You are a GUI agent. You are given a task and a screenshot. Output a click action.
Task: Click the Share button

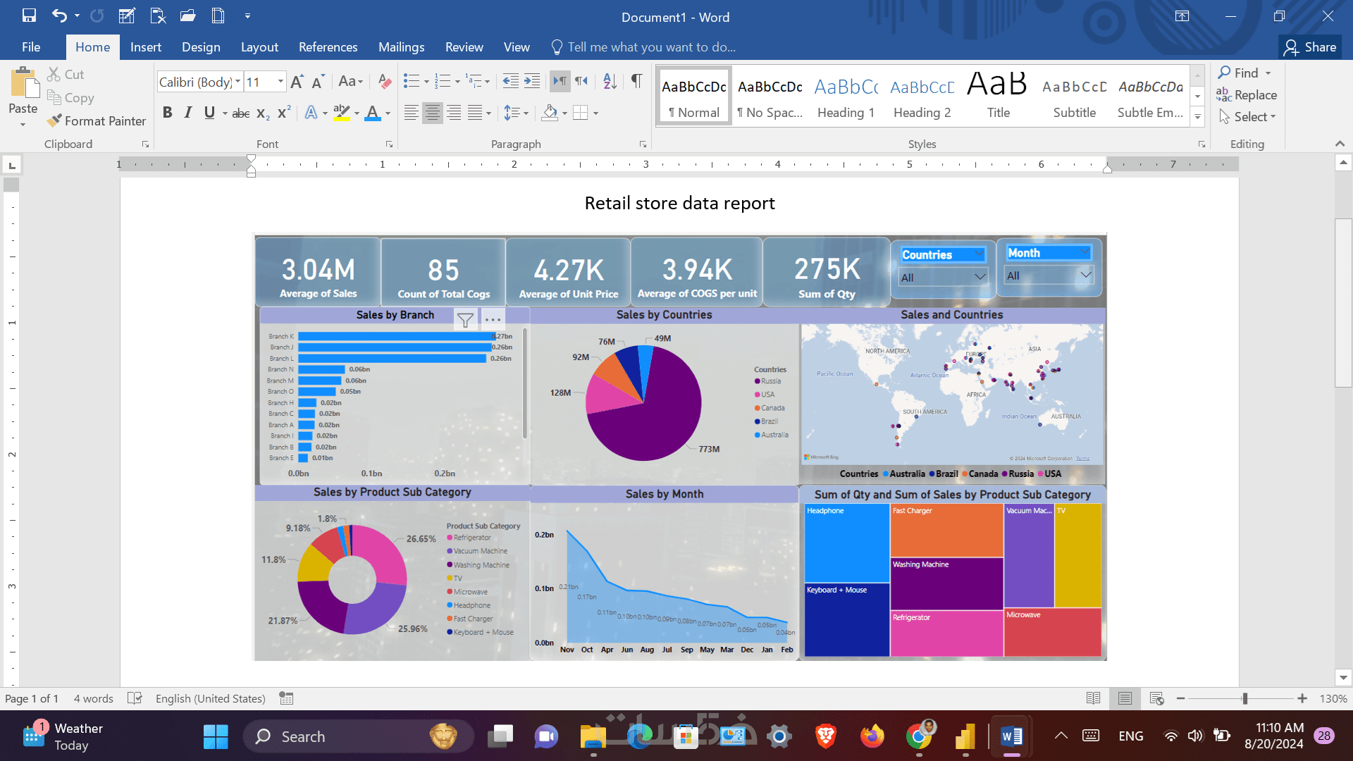[x=1310, y=47]
